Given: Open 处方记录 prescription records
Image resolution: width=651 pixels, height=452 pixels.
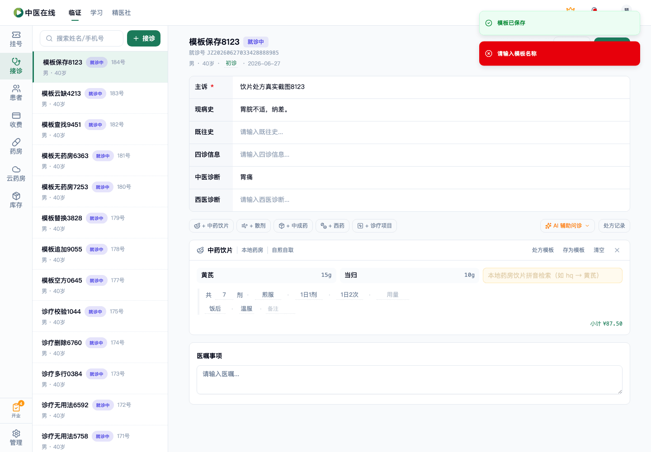Looking at the screenshot, I should click(614, 226).
